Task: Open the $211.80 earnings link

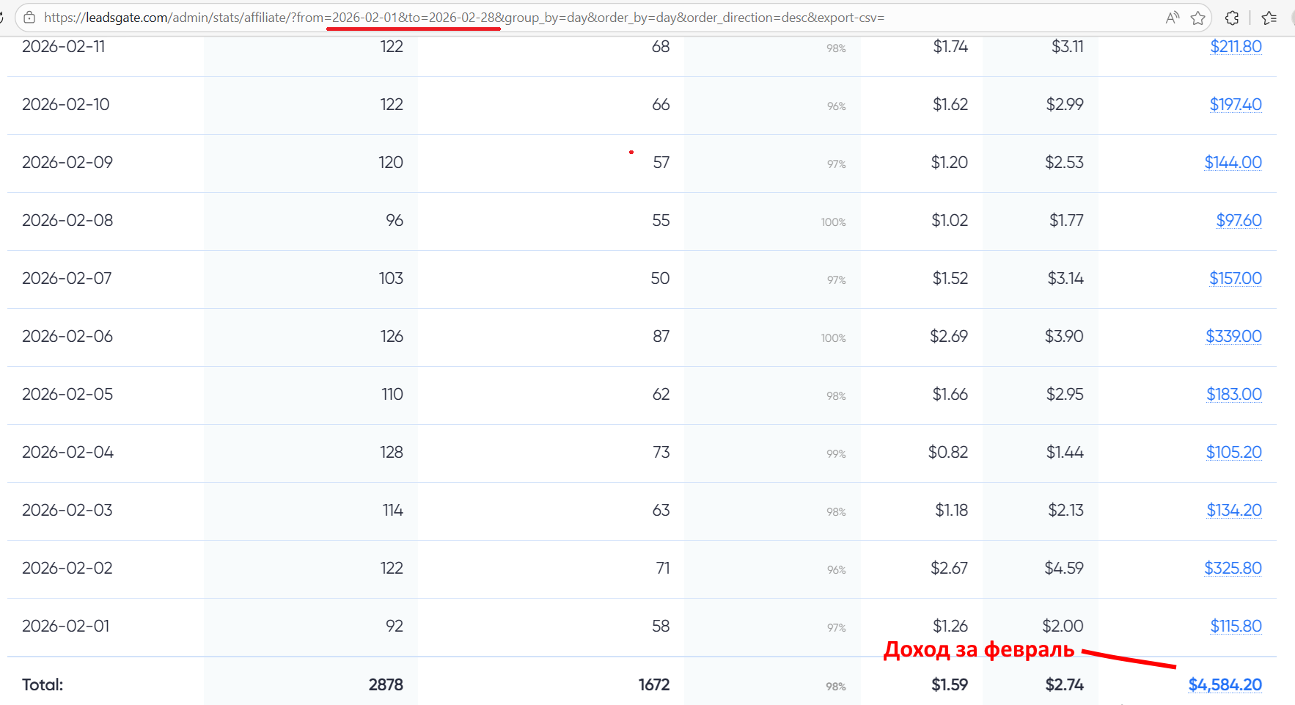Action: click(x=1236, y=47)
